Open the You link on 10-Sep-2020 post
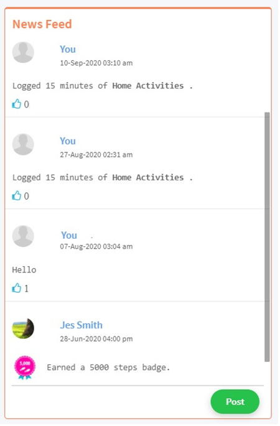Image resolution: width=280 pixels, height=426 pixels. point(68,50)
